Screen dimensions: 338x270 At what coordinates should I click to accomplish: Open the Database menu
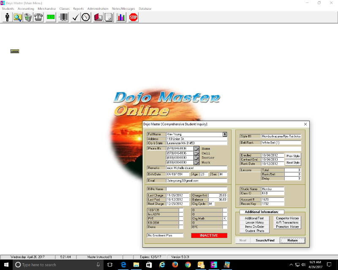point(145,8)
